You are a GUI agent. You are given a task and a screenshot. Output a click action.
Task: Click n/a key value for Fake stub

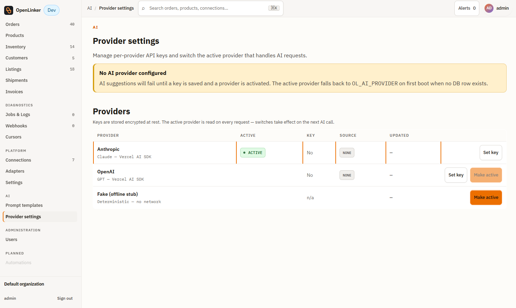[x=310, y=198]
